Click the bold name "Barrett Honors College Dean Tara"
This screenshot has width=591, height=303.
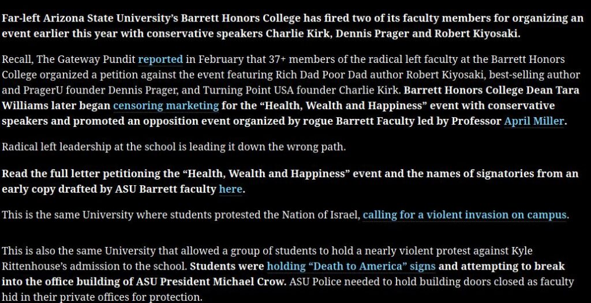point(492,90)
